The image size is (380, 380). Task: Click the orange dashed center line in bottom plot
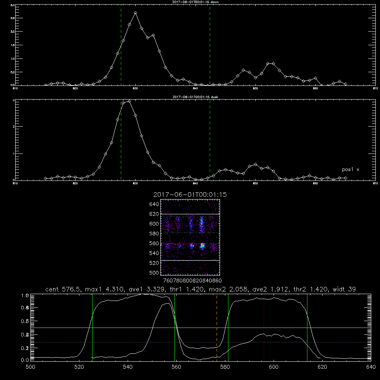pyautogui.click(x=217, y=327)
